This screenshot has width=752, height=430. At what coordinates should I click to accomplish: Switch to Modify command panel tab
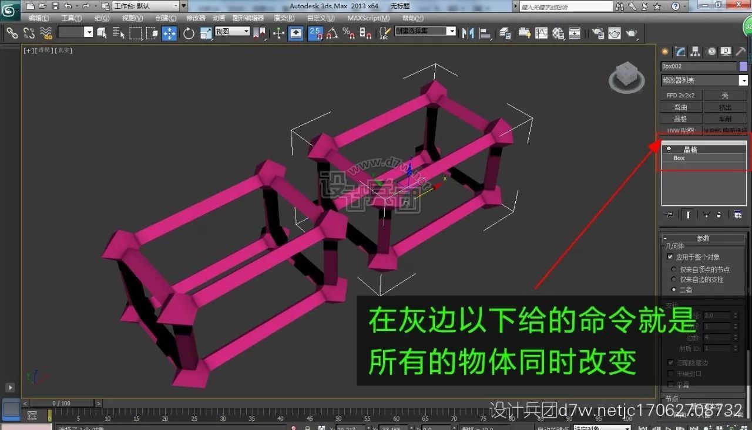pyautogui.click(x=680, y=52)
